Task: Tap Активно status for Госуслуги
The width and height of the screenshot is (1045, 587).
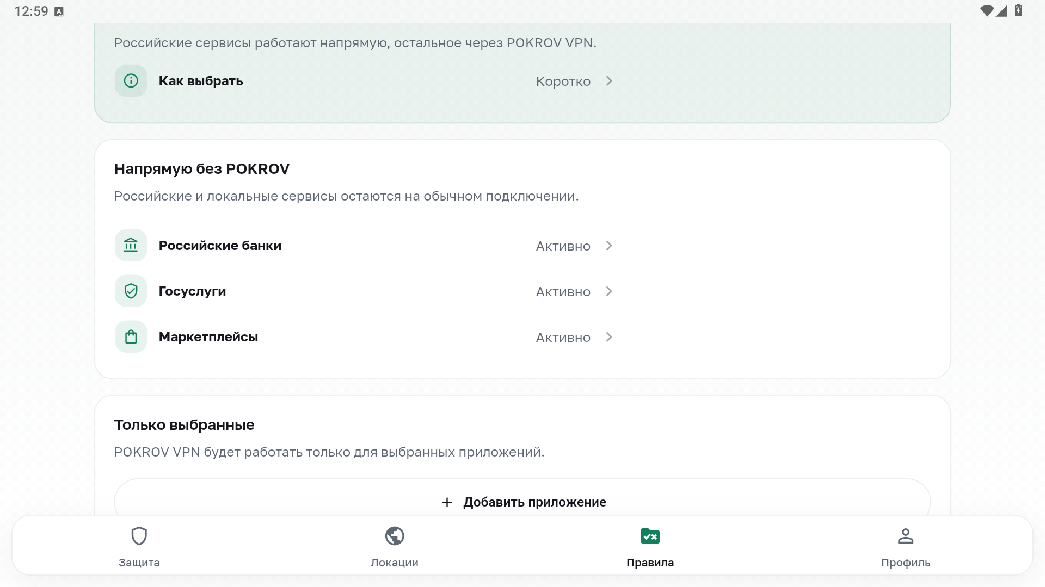Action: (x=563, y=292)
